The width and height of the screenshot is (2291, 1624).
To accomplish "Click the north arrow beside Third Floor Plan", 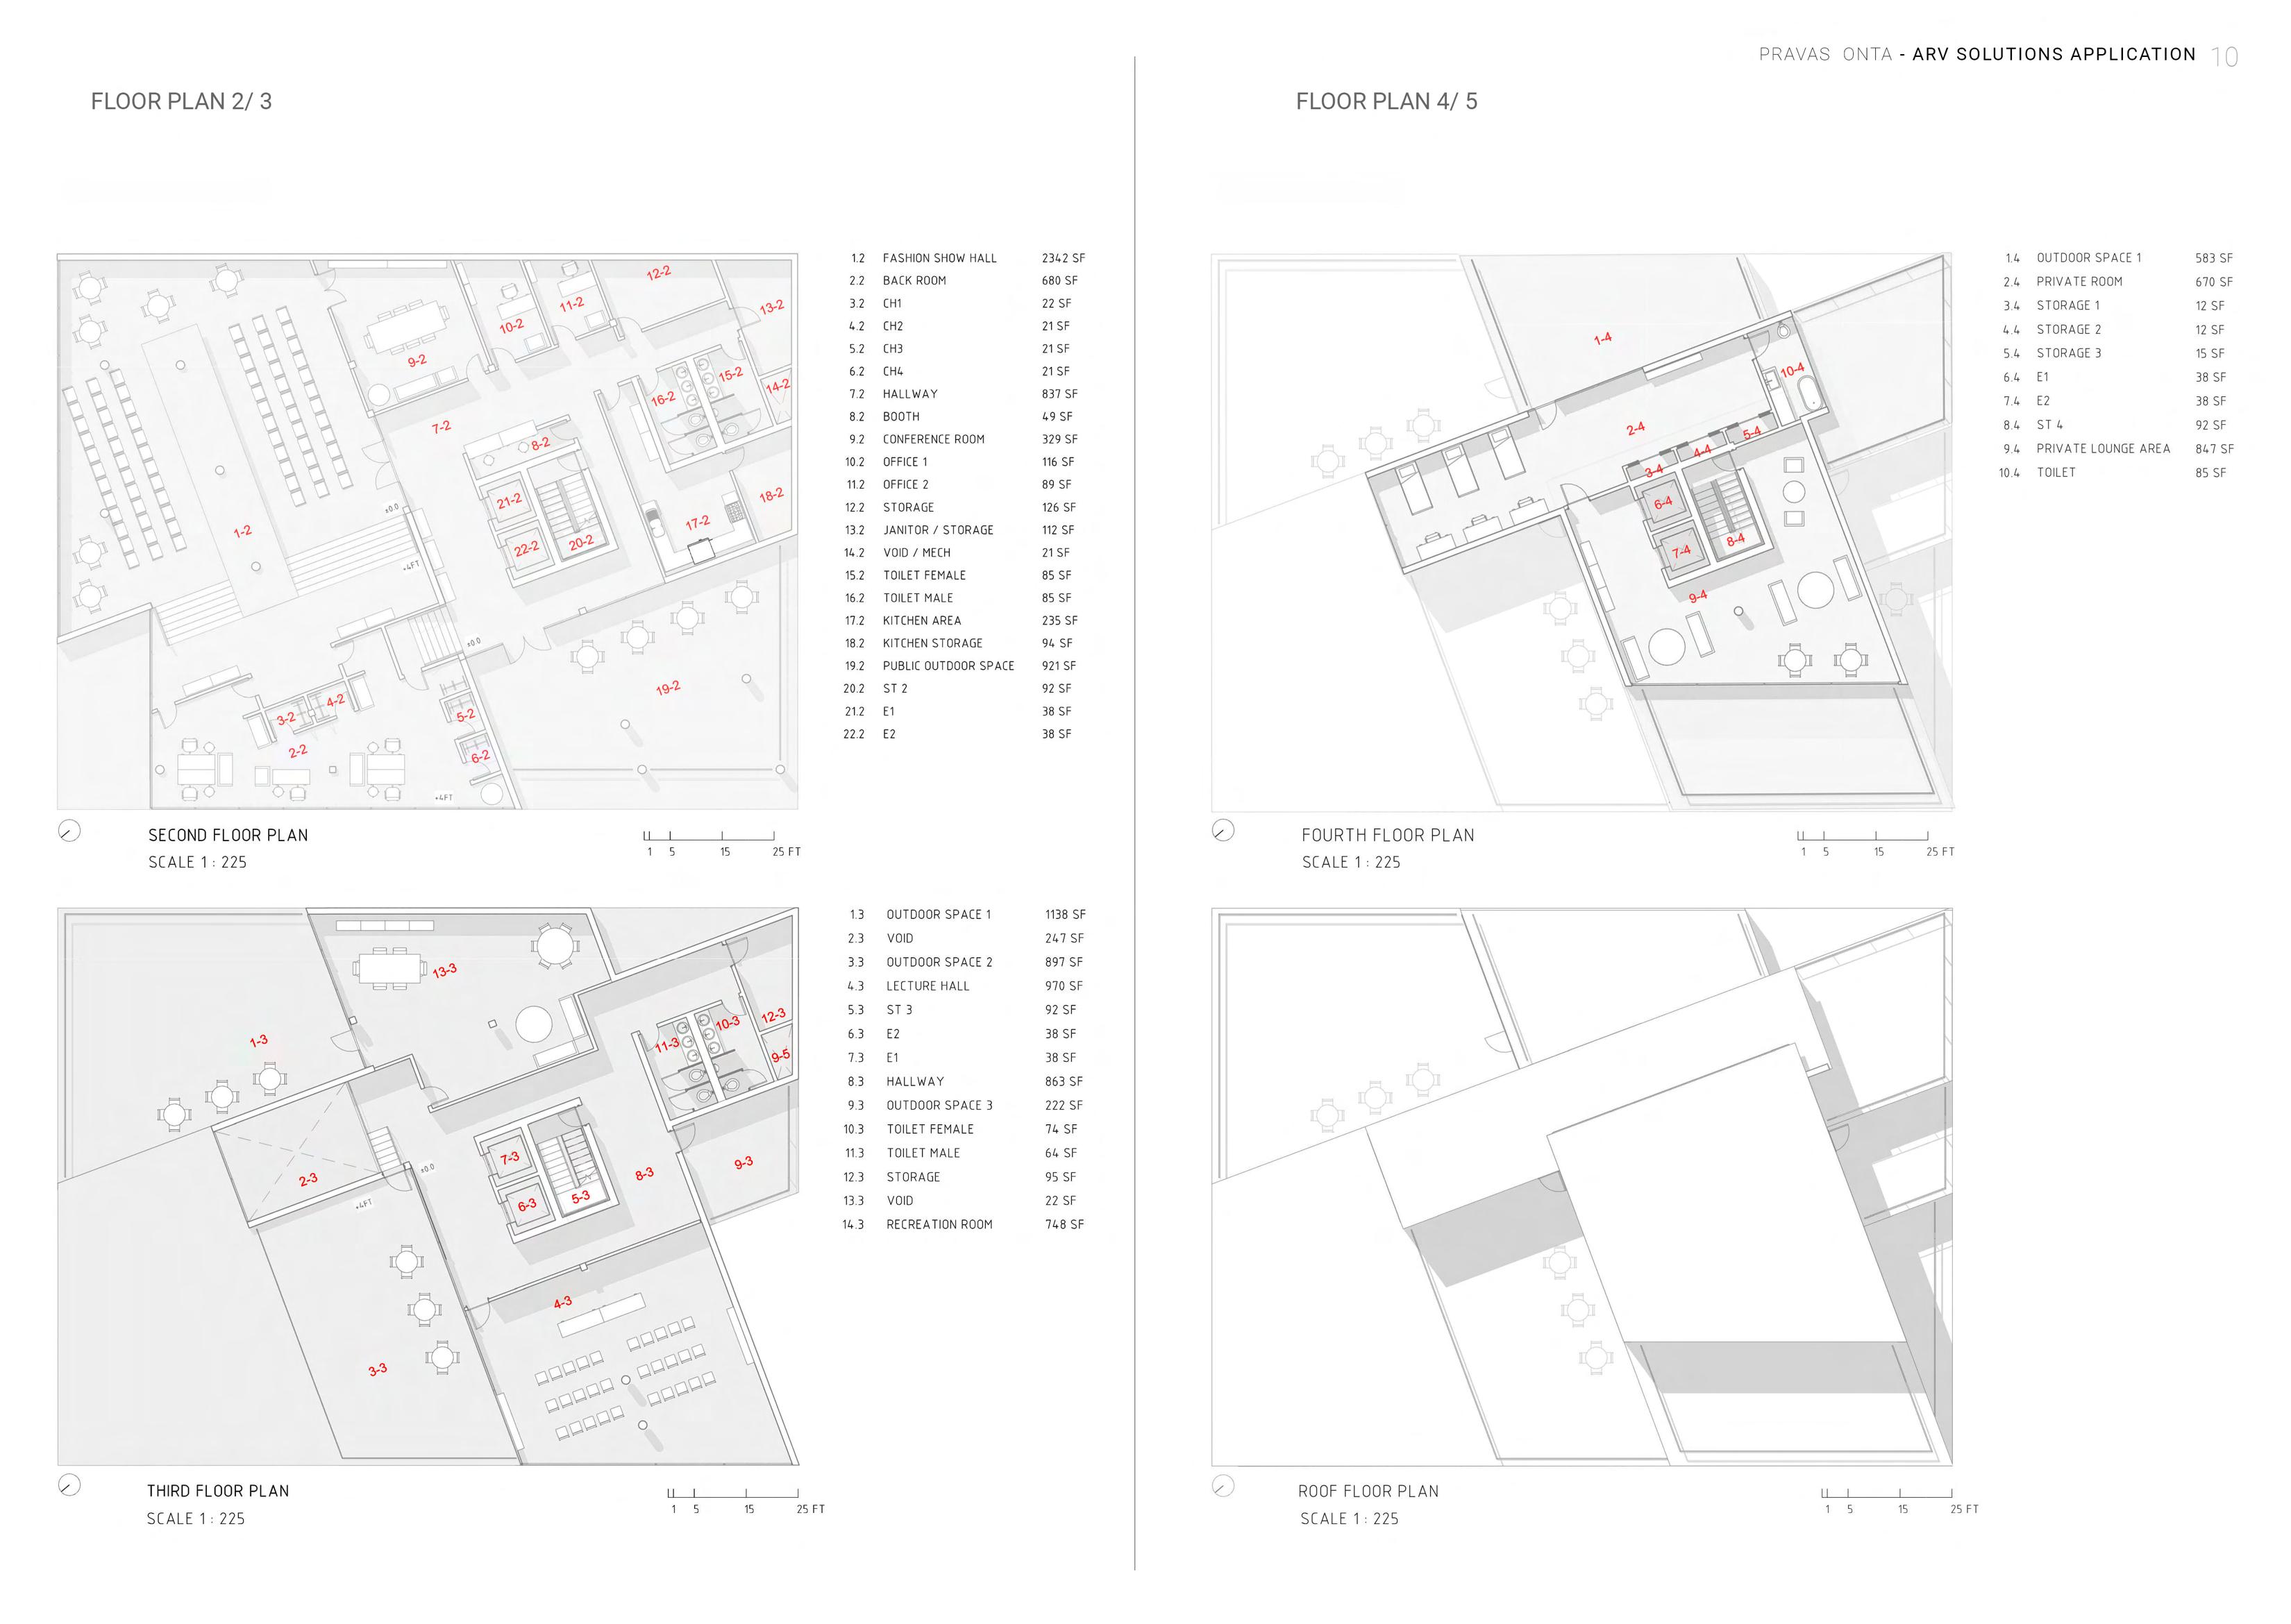I will (x=69, y=1485).
